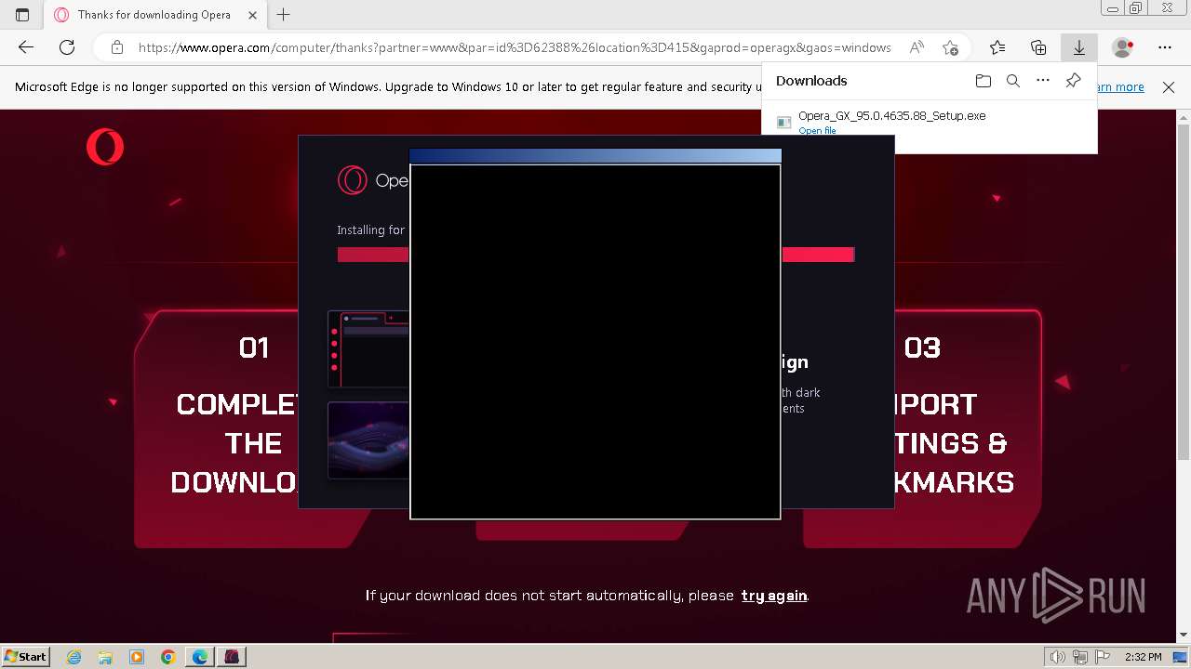
Task: Open Edge Settings and more menu
Action: click(1165, 47)
